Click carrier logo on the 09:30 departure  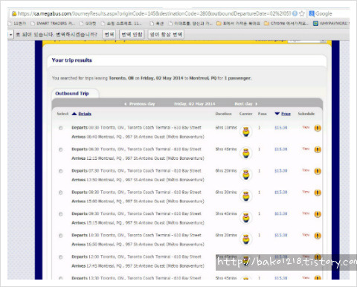[x=246, y=218]
